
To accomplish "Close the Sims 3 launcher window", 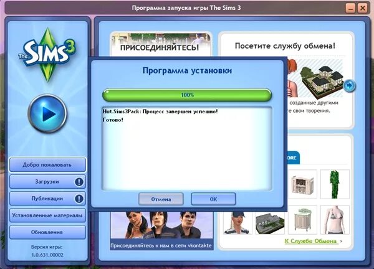I will pos(363,8).
